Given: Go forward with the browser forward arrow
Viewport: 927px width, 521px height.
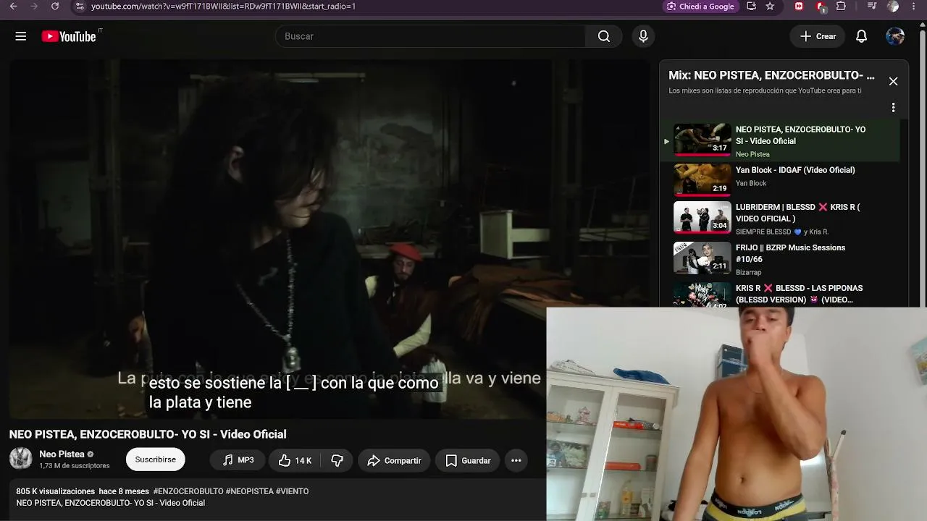Looking at the screenshot, I should coord(34,7).
